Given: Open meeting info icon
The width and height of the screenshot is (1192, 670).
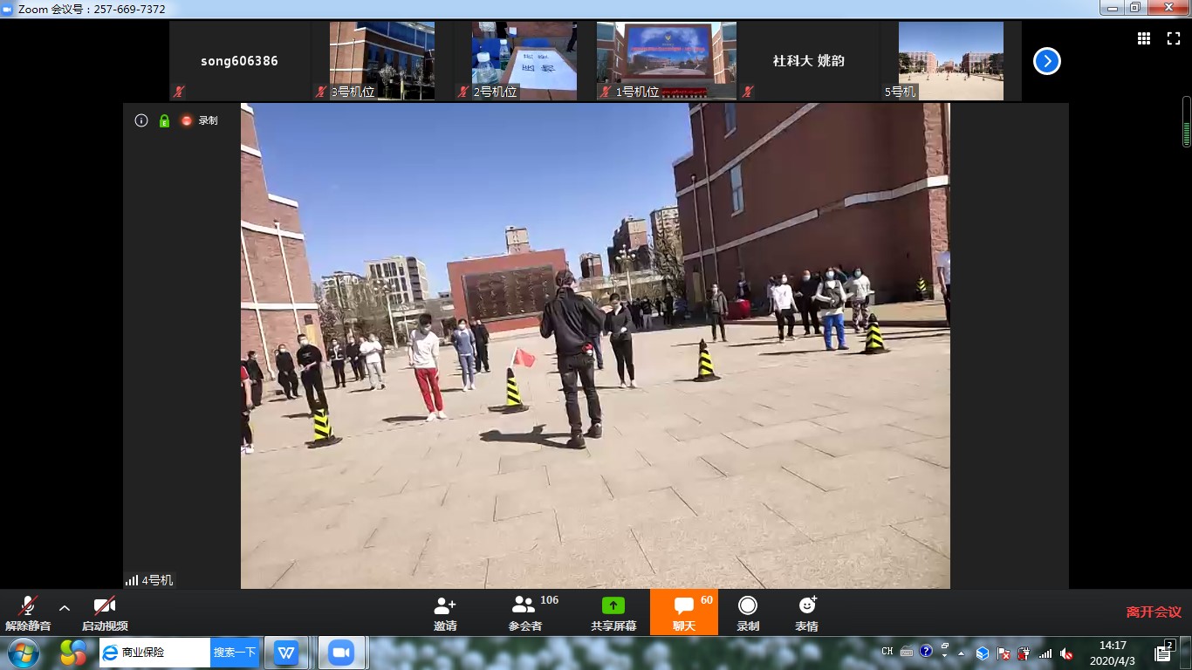Looking at the screenshot, I should (141, 120).
